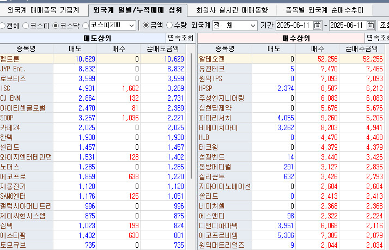
Task: Select 원익머트리얼즈 stock name
Action: (222, 245)
